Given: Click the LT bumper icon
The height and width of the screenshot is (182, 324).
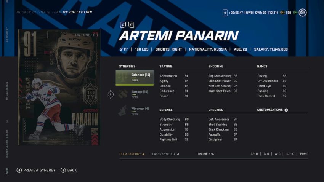Looking at the screenshot, I should pos(123,25).
